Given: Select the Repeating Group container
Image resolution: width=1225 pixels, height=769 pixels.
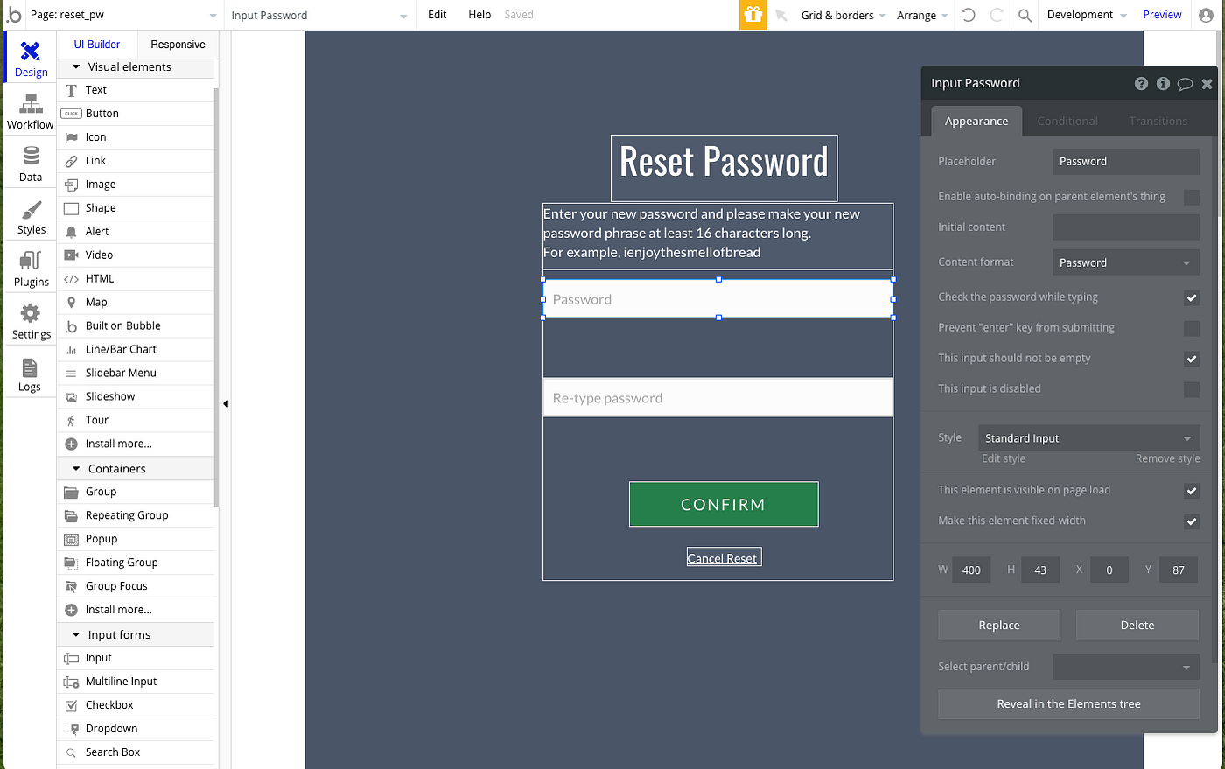Looking at the screenshot, I should pos(136,515).
